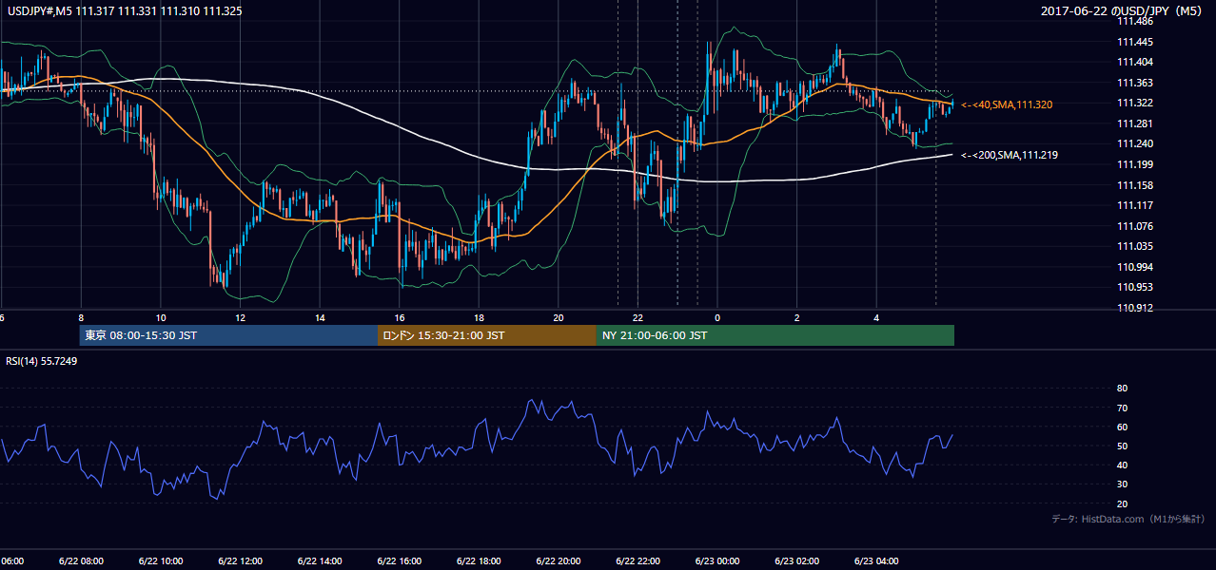
Task: Select the 東京 08:00-15:30 JST session bar
Action: point(228,335)
